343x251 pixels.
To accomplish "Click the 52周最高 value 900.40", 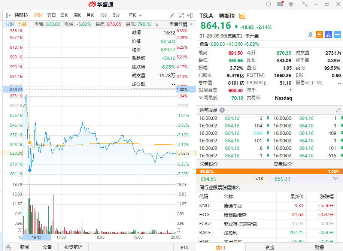I will coord(236,90).
